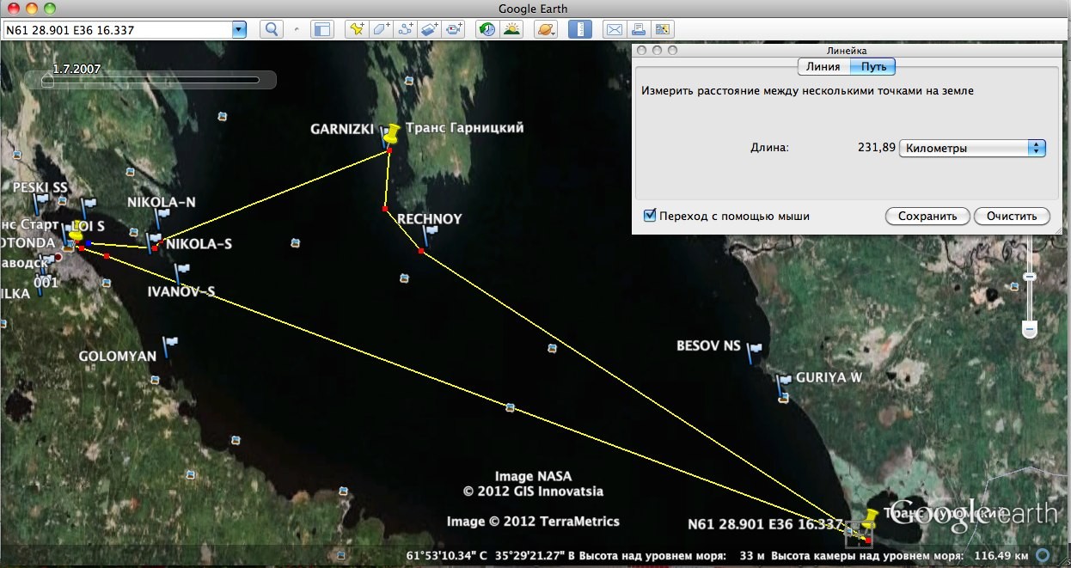1071x568 pixels.
Task: Print the current view
Action: tap(639, 29)
